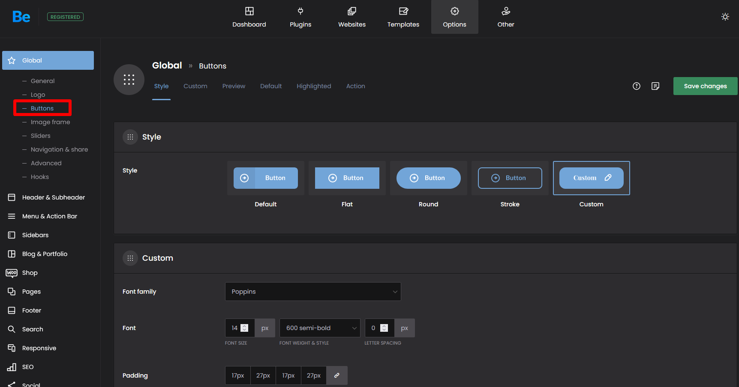Open Templates in top navigation

click(x=403, y=17)
